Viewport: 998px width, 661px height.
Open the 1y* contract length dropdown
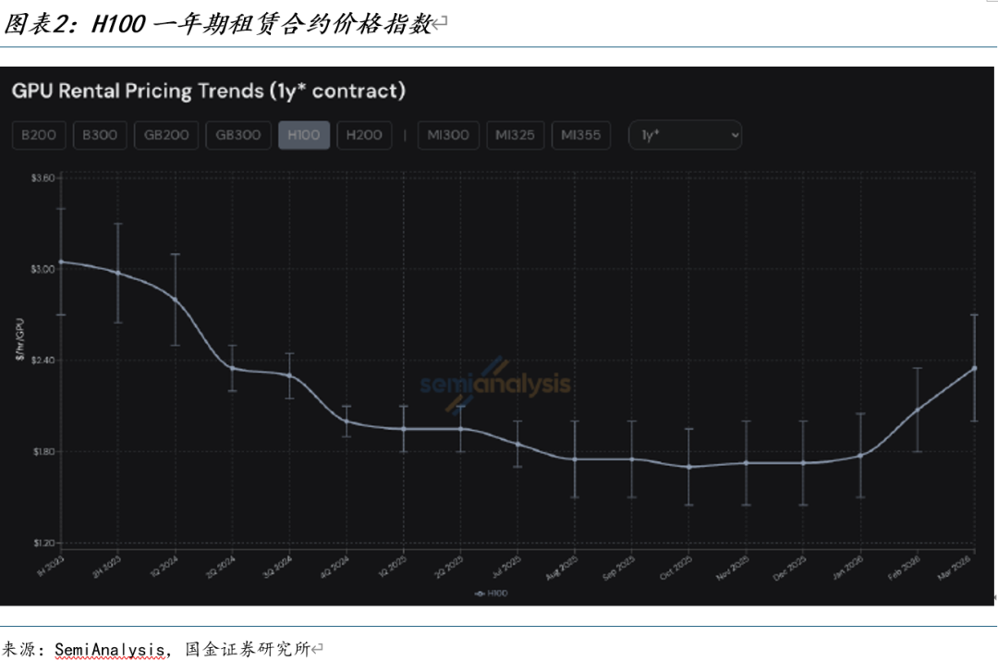(x=684, y=135)
